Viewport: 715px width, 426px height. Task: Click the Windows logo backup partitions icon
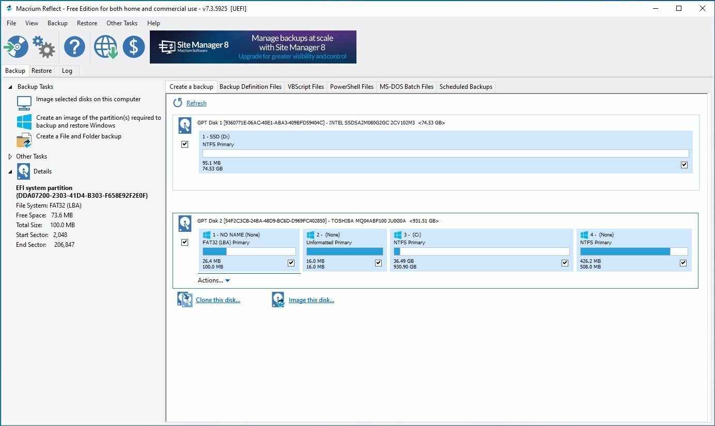click(x=24, y=122)
